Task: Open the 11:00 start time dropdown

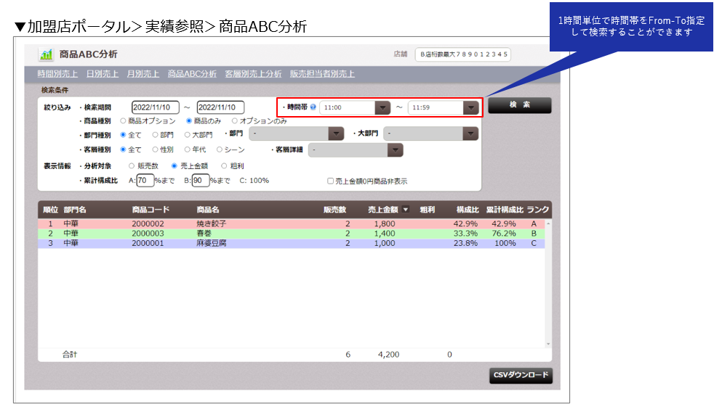Action: [382, 107]
